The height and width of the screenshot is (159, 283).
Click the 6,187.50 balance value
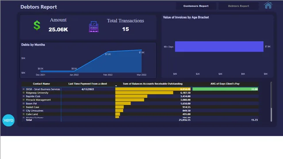point(185,93)
